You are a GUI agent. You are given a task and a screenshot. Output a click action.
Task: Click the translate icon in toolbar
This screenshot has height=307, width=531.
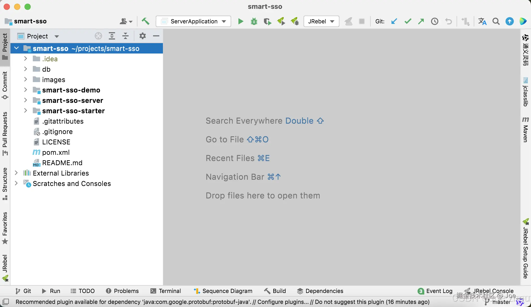click(482, 21)
